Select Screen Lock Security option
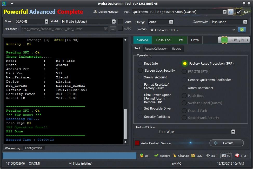Viewport: 253px width, 169px height. click(x=140, y=70)
